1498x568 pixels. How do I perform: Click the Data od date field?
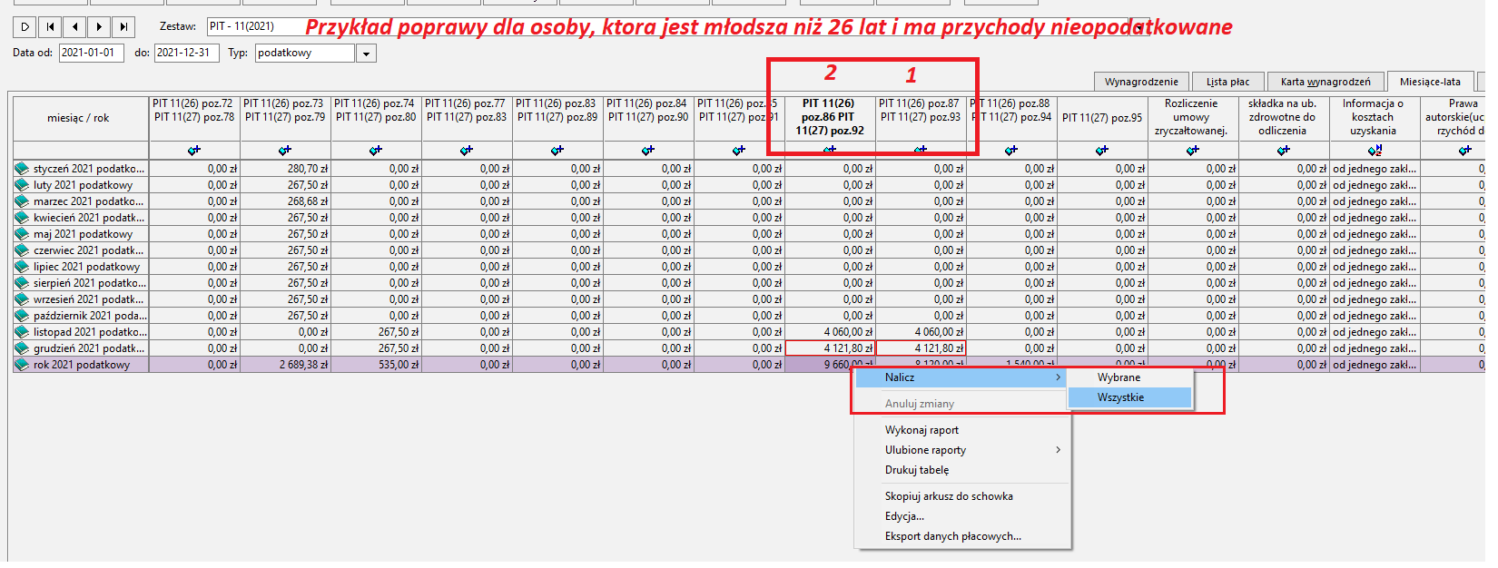tap(94, 53)
